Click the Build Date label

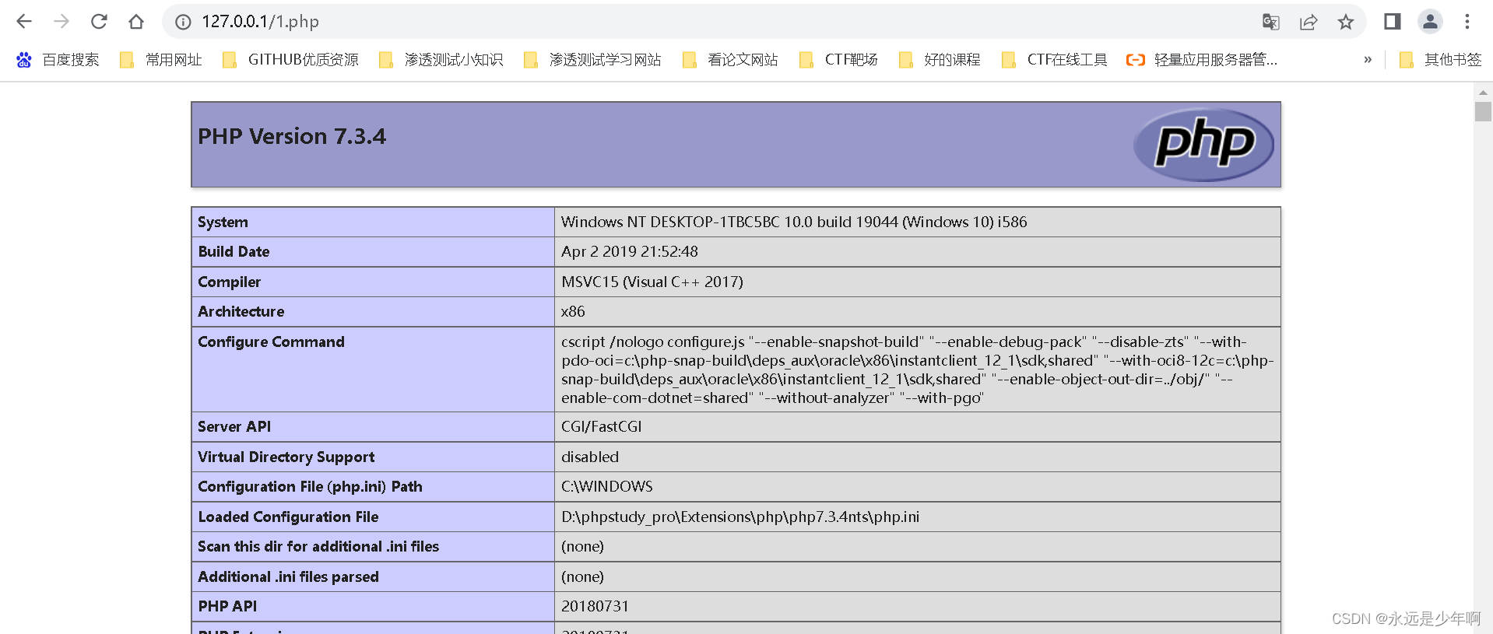(234, 251)
